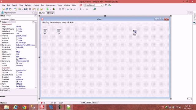The width and height of the screenshot is (196, 110).
Task: Click the Run Until Return icon
Action: (74, 9)
